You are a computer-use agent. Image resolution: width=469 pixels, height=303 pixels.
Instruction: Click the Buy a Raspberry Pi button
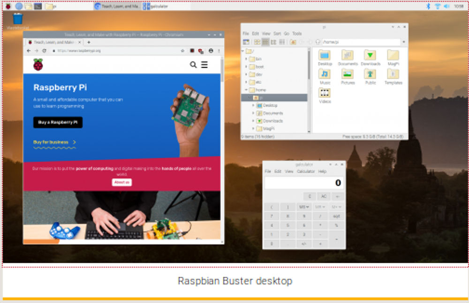(x=58, y=123)
